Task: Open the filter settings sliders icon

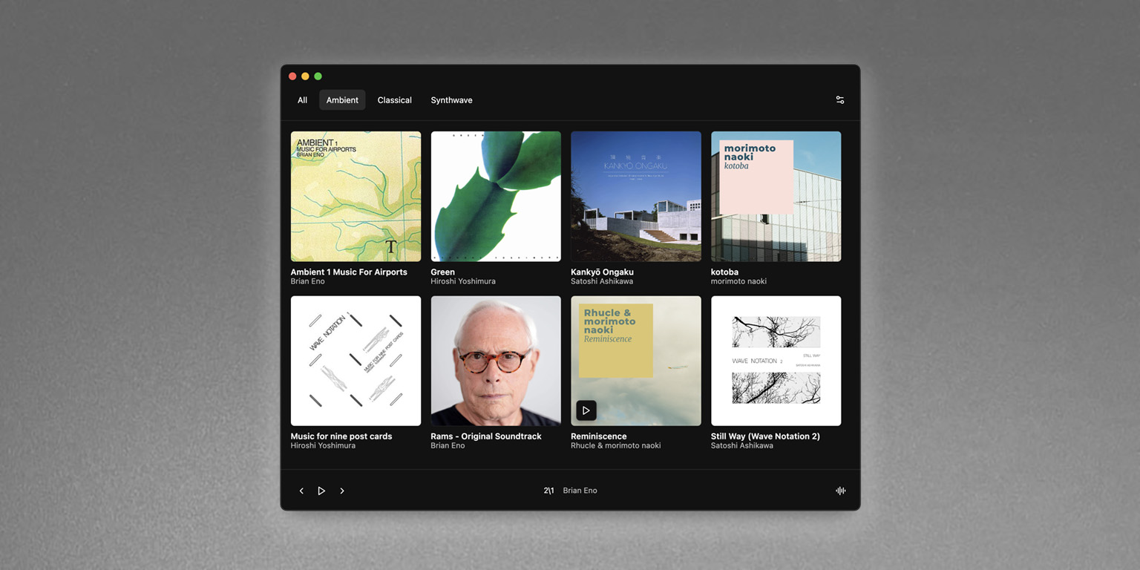Action: click(839, 99)
